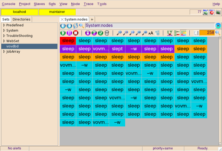222x151 pixels.
Task: Switch to colored grid view mode
Action: click(183, 33)
